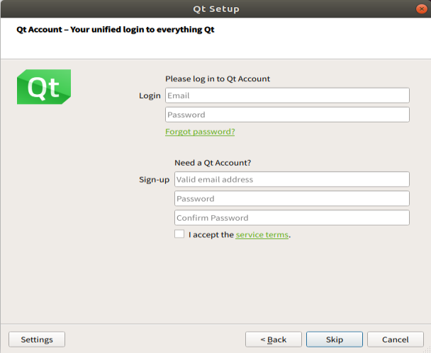Focus the login Email field
This screenshot has width=431, height=353.
point(287,96)
